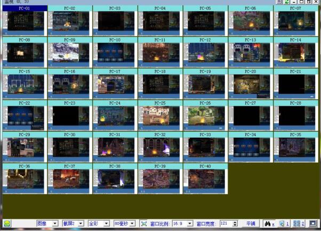Click the PC-33 title label
321x231 pixels.
pos(205,134)
